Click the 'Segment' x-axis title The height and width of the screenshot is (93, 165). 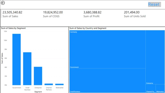(38, 92)
